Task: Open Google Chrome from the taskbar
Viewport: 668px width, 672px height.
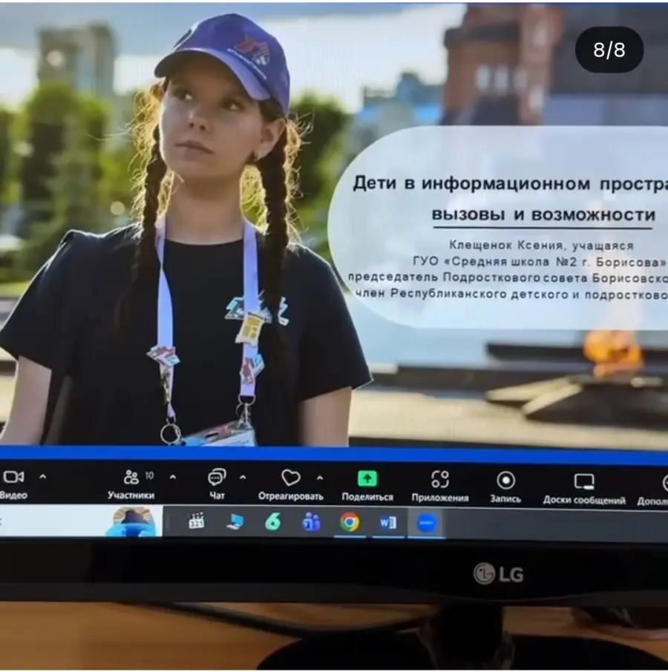Action: click(x=350, y=522)
